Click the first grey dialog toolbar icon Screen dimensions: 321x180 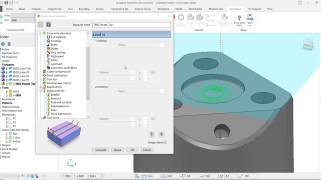(41, 24)
